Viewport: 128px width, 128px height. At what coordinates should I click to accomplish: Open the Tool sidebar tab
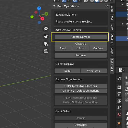[112, 18]
